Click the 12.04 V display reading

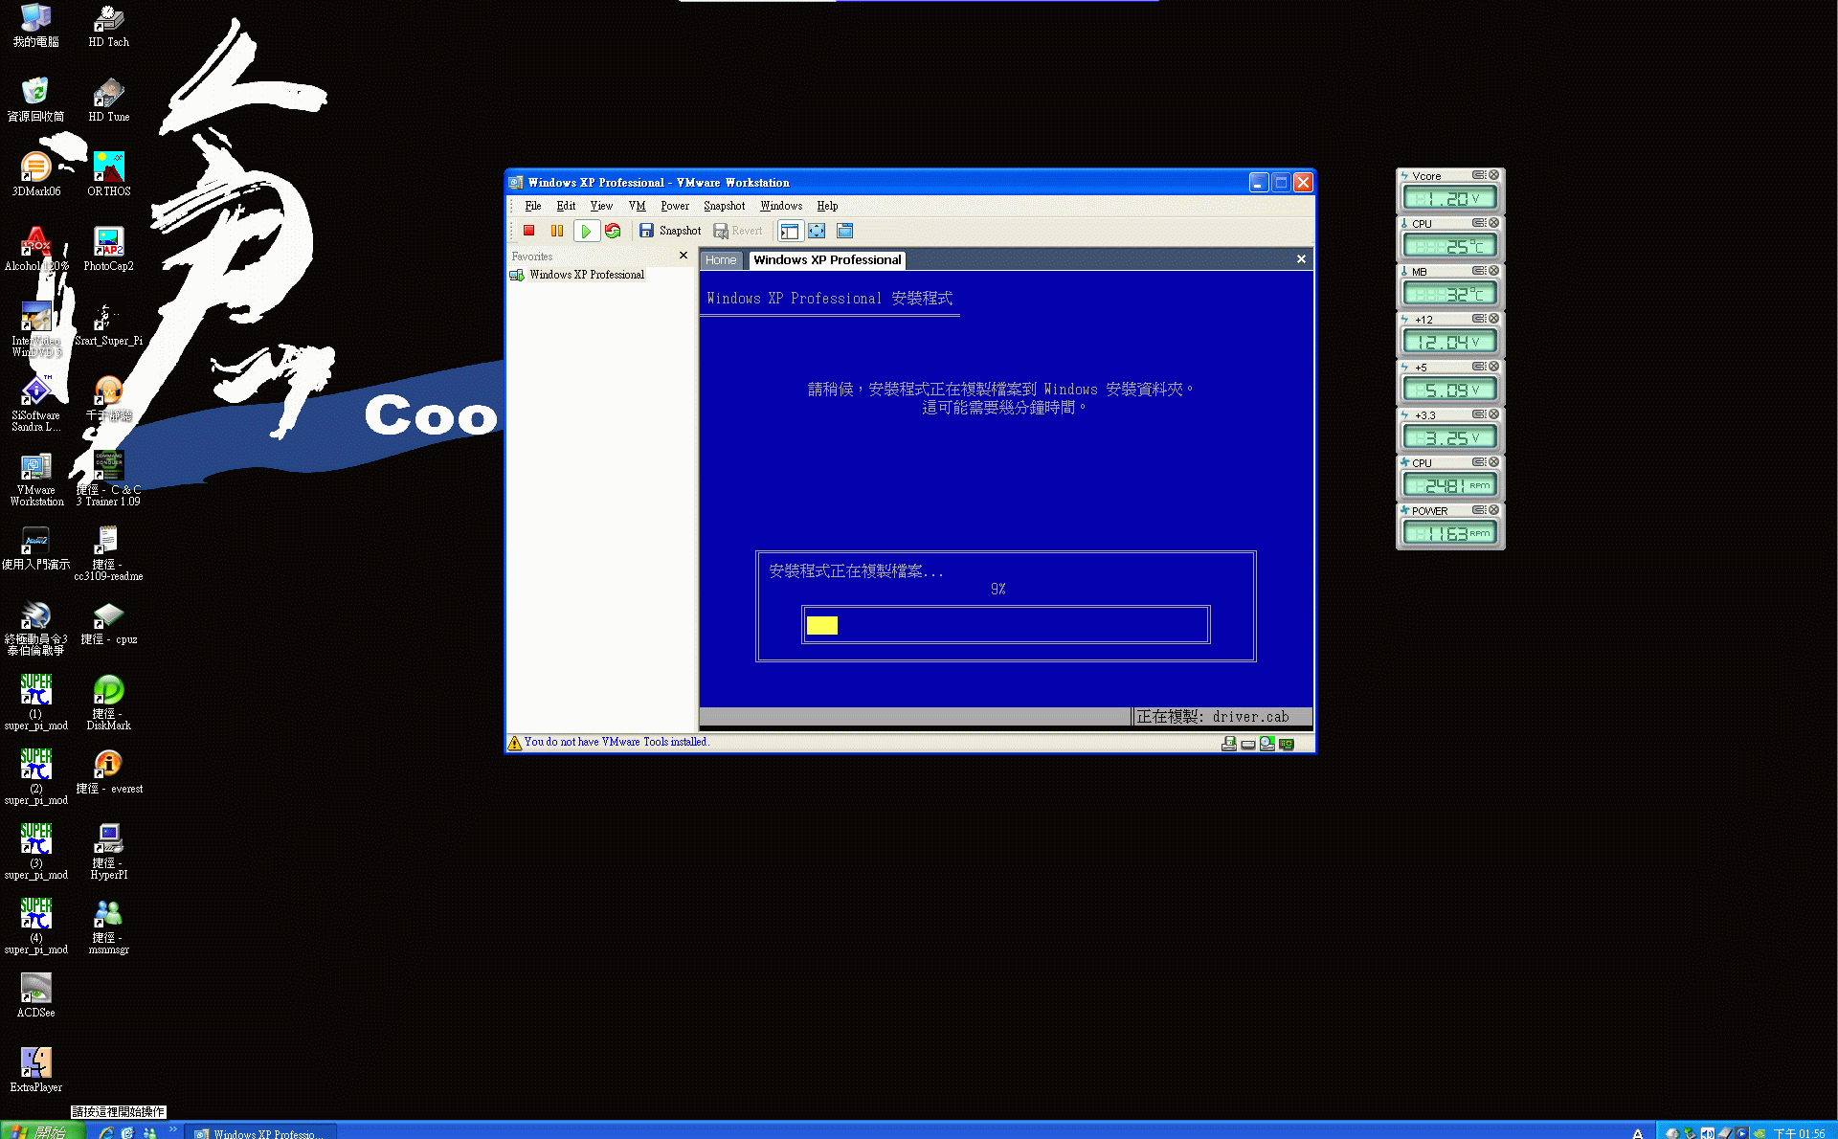coord(1449,342)
